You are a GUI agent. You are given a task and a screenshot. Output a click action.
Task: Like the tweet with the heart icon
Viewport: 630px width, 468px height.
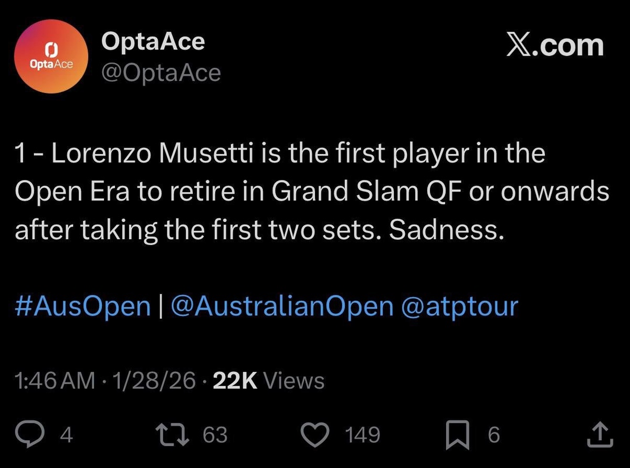pyautogui.click(x=317, y=435)
